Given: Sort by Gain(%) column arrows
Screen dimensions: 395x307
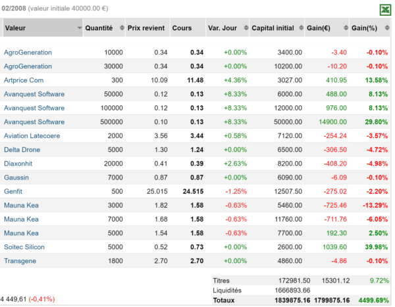Looking at the screenshot, I should click(x=387, y=28).
